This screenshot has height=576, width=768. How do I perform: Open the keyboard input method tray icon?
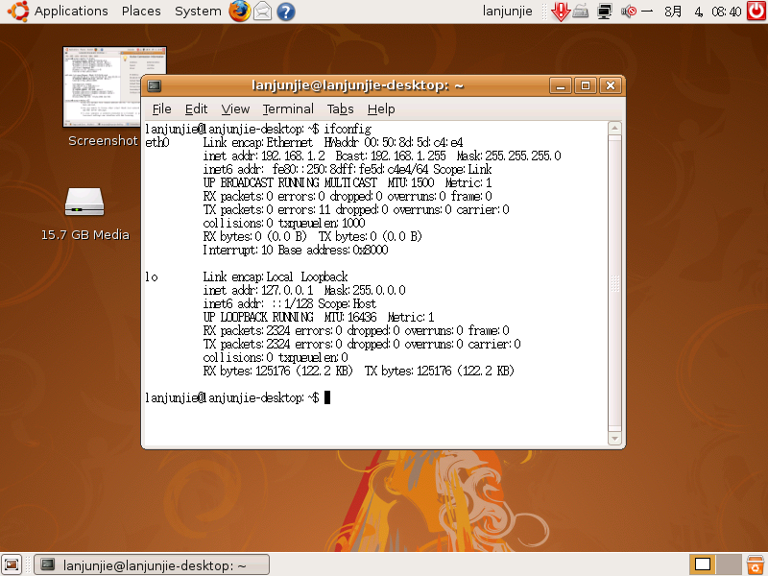[581, 11]
